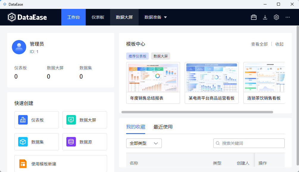Open the 数据源 database icon
Screen dimensions: 299x172
[71, 142]
